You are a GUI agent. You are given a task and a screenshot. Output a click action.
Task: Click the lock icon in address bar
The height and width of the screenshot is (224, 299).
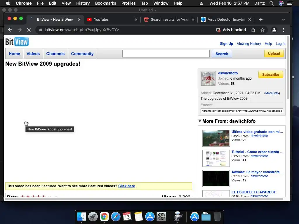[x=40, y=30]
